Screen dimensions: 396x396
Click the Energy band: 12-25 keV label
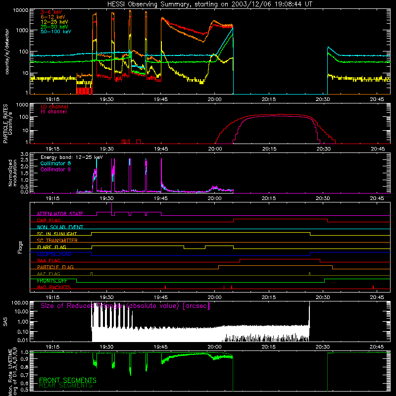72,157
